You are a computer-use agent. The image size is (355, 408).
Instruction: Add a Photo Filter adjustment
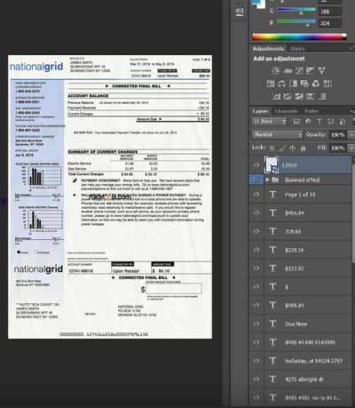point(304,84)
